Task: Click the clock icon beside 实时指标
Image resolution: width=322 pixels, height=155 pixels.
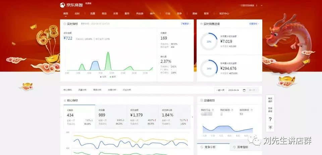Action: coord(65,24)
